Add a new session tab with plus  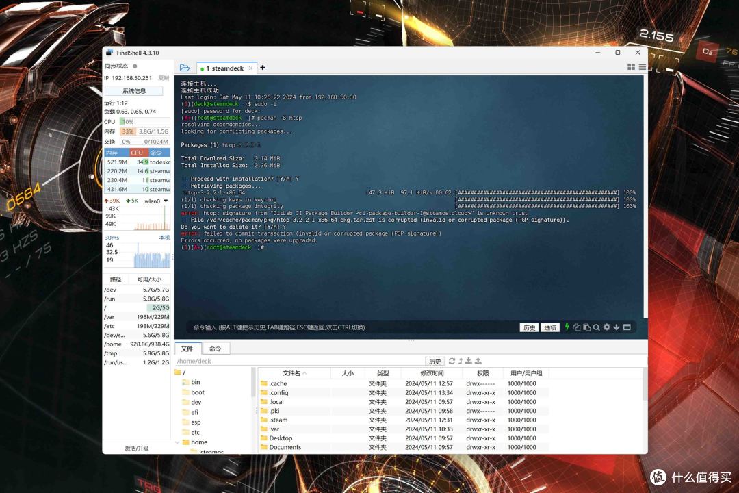[263, 68]
